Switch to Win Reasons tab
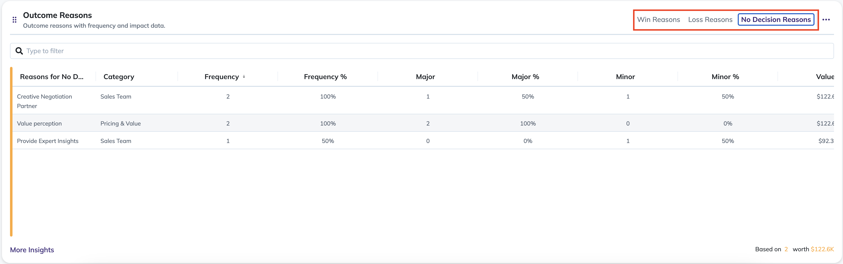The image size is (843, 264). pyautogui.click(x=658, y=20)
